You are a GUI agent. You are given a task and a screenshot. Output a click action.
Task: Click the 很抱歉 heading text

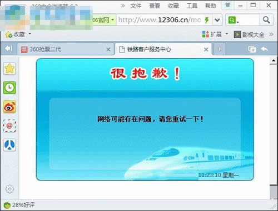pyautogui.click(x=146, y=74)
